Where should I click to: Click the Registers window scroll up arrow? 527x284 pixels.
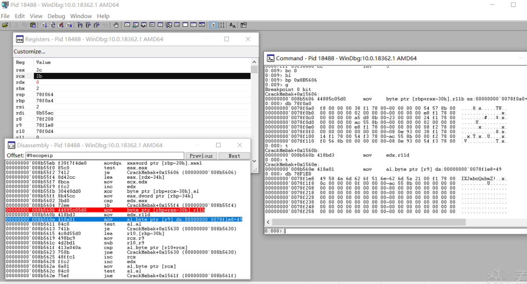254,62
